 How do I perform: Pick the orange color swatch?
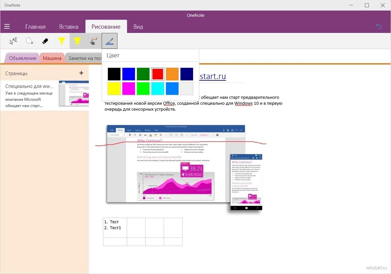tap(172, 74)
